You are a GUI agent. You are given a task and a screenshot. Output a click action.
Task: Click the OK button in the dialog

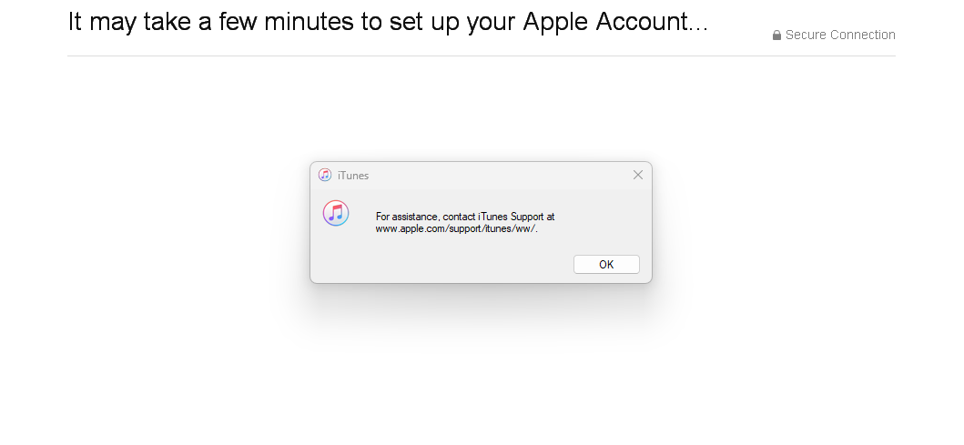pos(606,264)
